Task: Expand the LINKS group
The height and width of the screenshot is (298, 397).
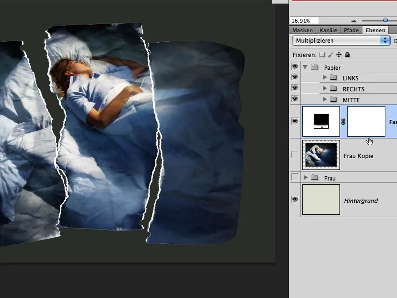Action: click(x=325, y=77)
